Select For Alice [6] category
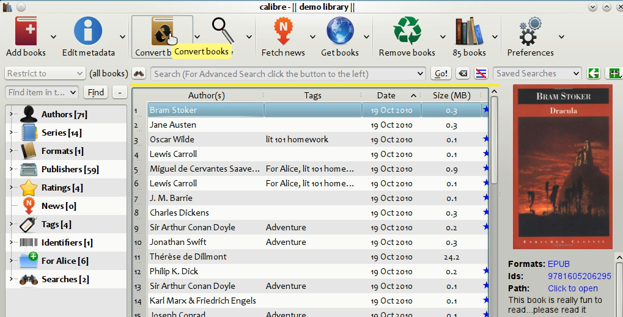This screenshot has height=317, width=623. point(65,261)
